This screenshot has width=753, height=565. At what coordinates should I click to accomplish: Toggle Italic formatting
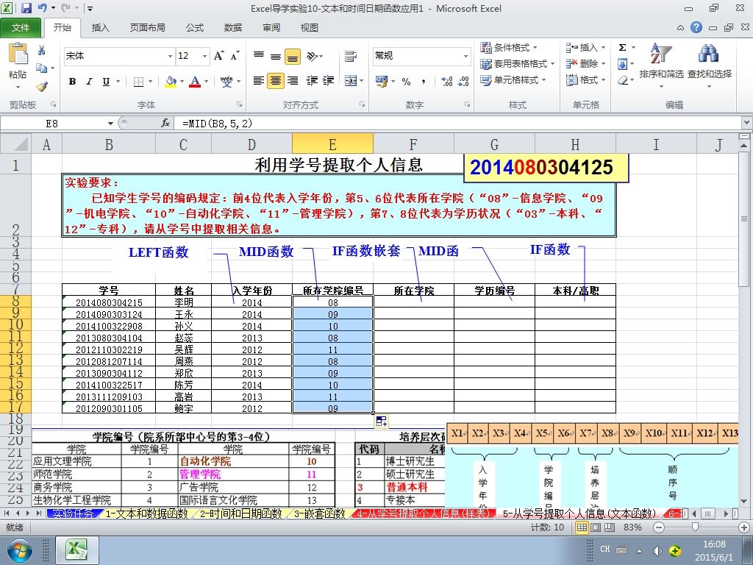(89, 82)
